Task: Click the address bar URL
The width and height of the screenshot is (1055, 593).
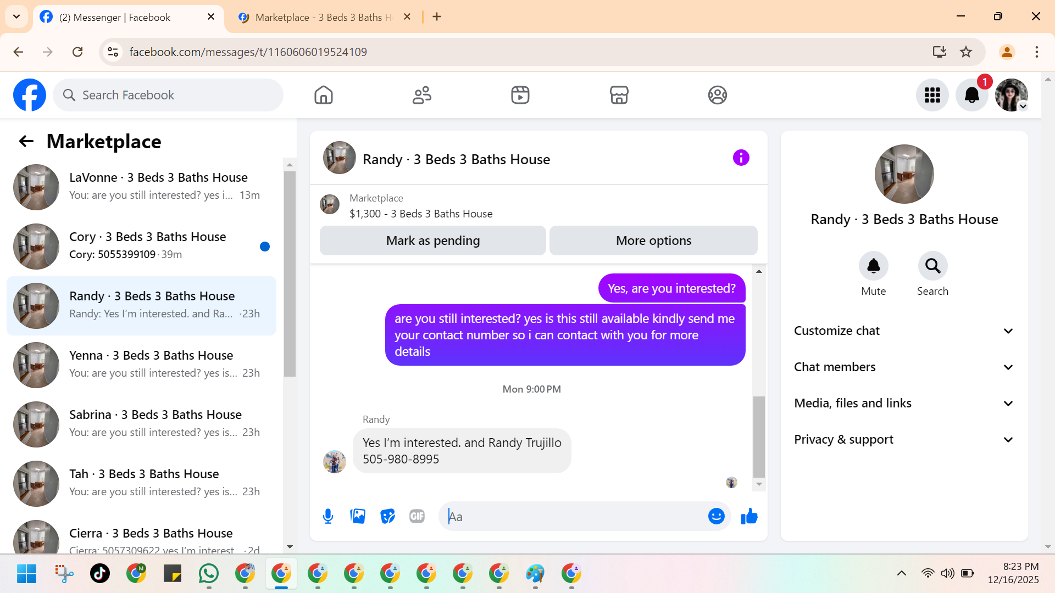Action: click(x=248, y=52)
